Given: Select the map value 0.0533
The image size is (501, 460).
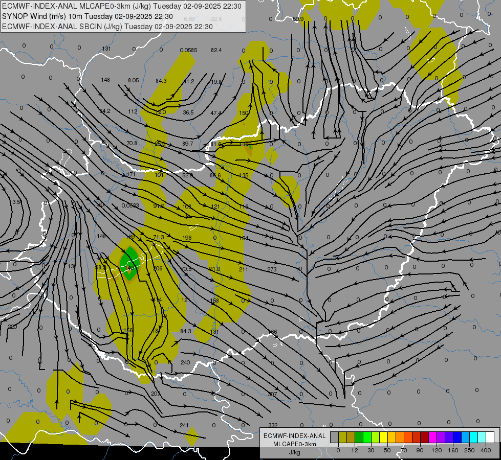Looking at the screenshot, I should 130,205.
